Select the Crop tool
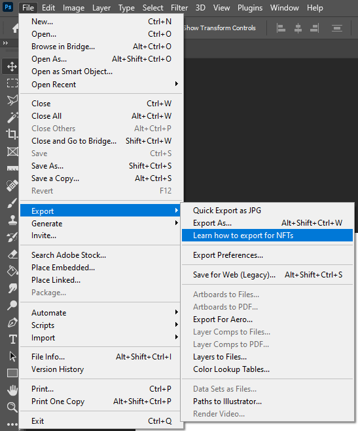The width and height of the screenshot is (358, 431). click(12, 134)
